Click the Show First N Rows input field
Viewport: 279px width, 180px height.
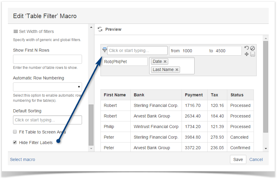point(47,59)
